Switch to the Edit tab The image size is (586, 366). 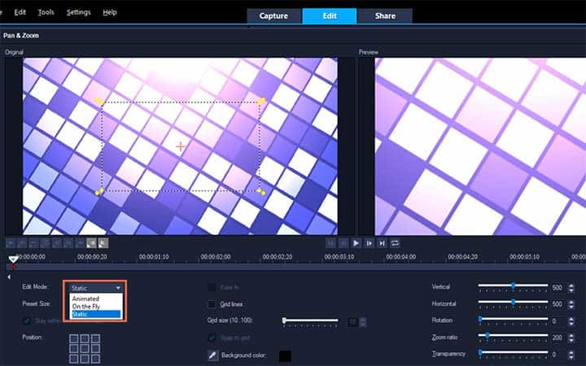point(330,16)
